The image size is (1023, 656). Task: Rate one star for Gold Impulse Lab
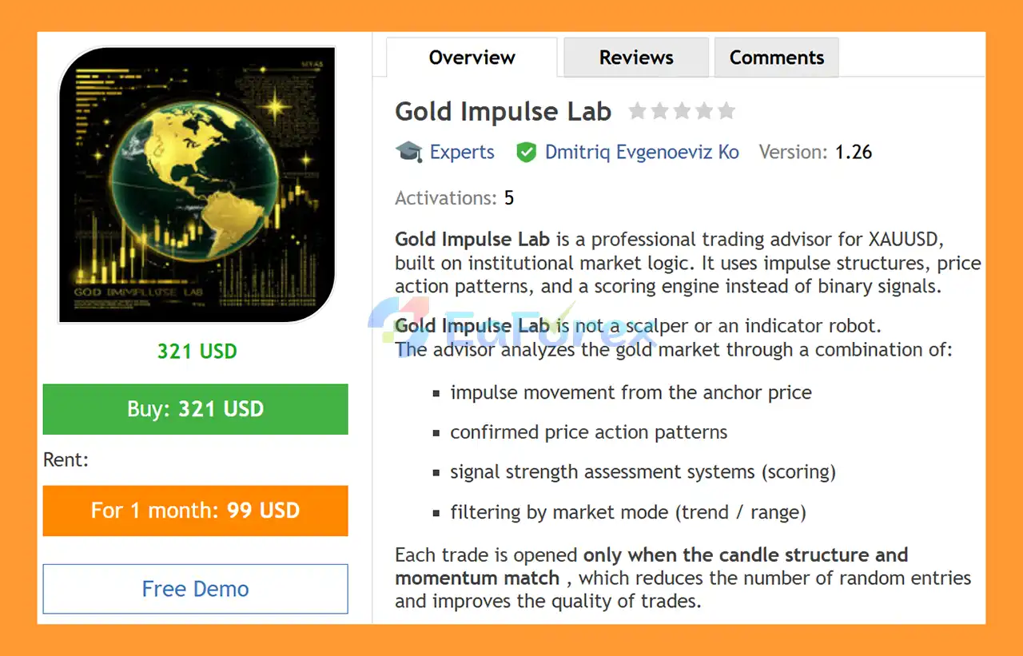pyautogui.click(x=637, y=111)
